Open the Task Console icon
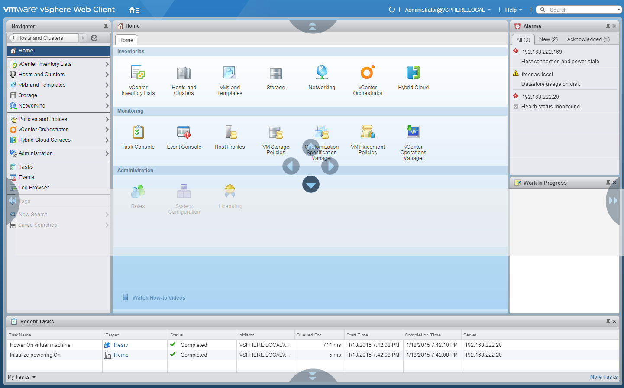The height and width of the screenshot is (388, 624). [x=138, y=132]
